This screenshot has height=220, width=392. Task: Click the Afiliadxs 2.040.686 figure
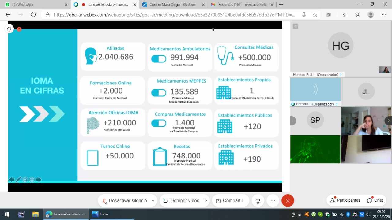(116, 57)
